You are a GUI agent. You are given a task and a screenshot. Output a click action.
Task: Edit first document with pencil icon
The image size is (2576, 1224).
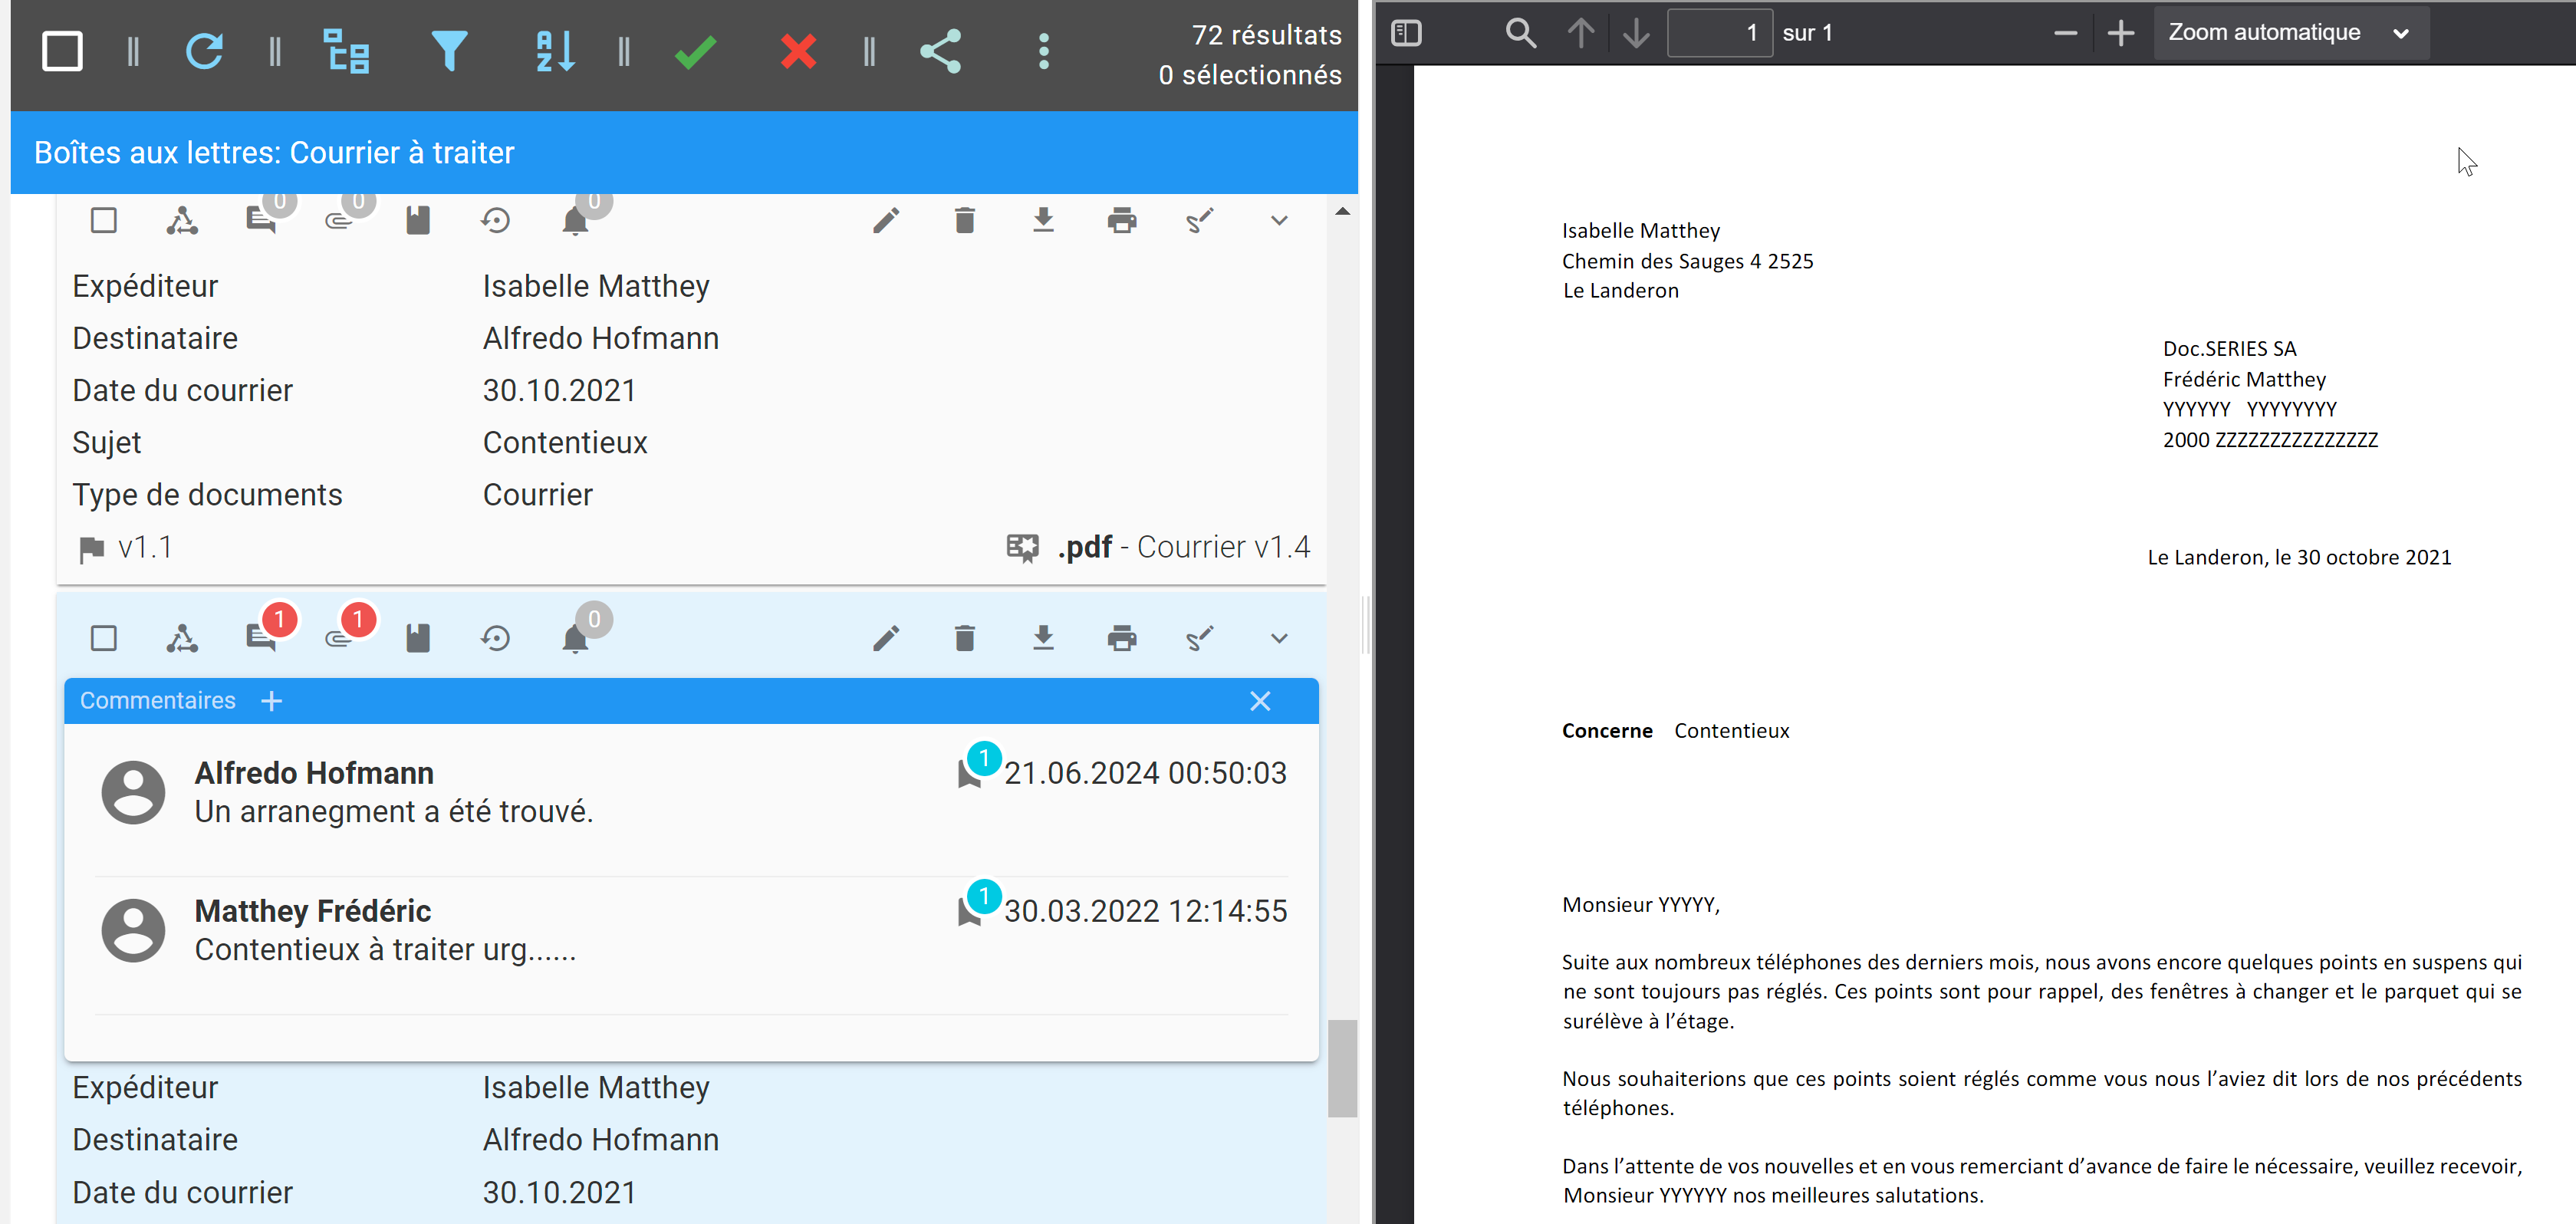coord(886,220)
